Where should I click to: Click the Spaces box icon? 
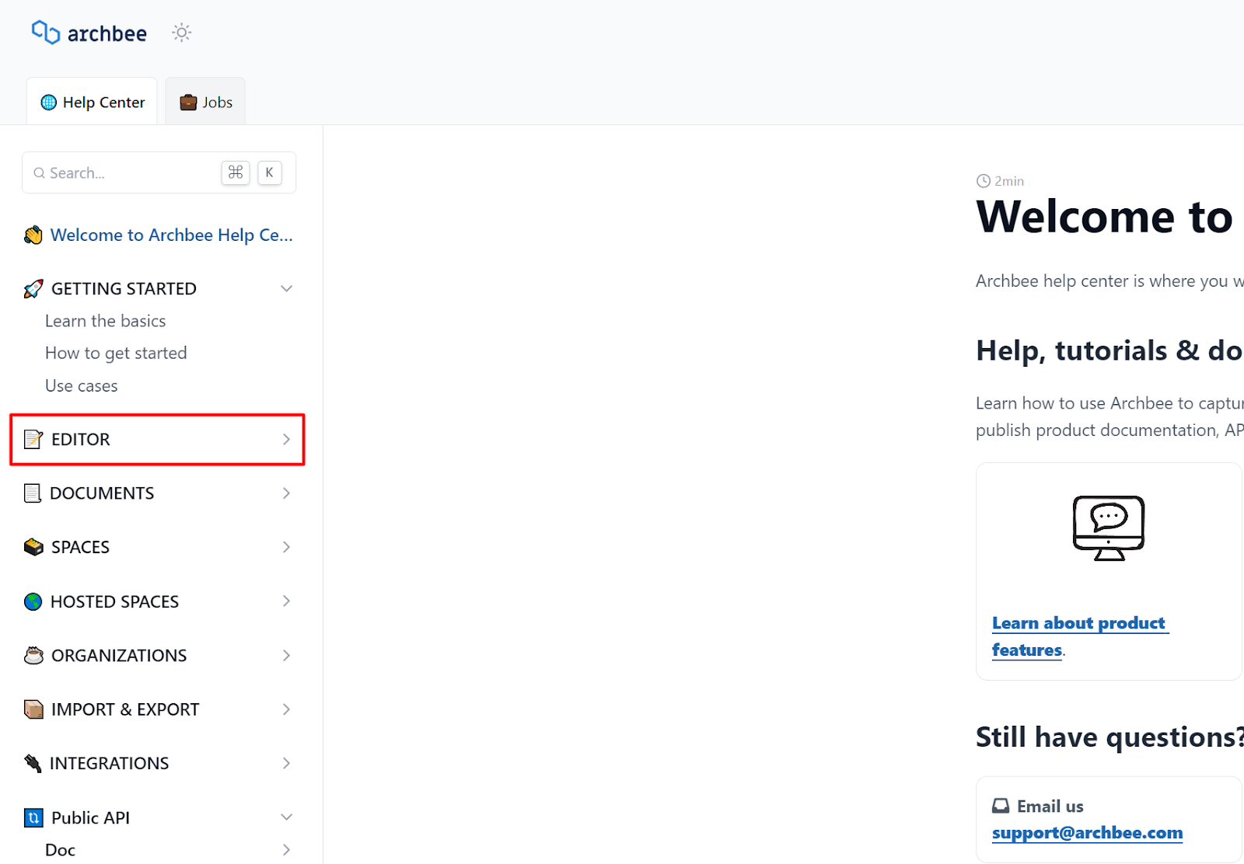(x=33, y=546)
